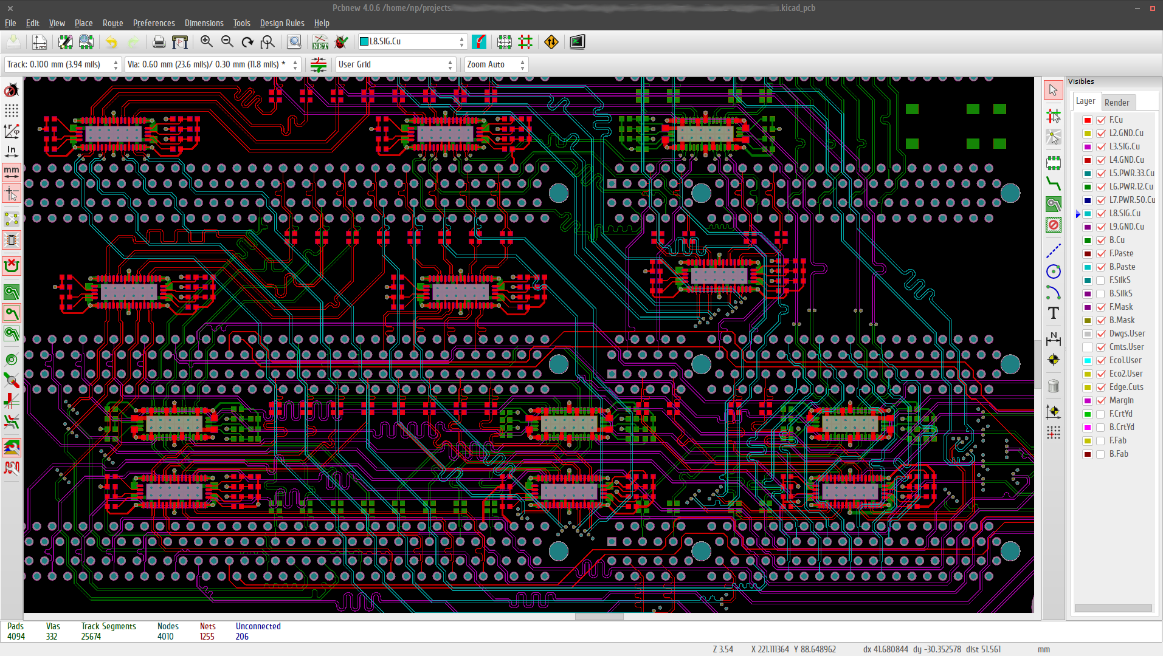Click the Zoom out magnifier icon
1163x656 pixels.
(227, 42)
